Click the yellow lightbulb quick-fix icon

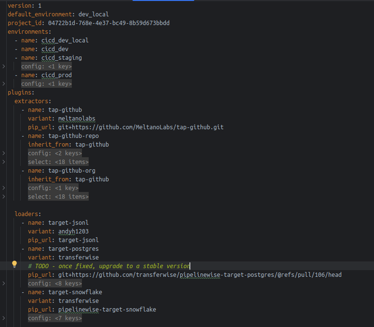[x=15, y=264]
